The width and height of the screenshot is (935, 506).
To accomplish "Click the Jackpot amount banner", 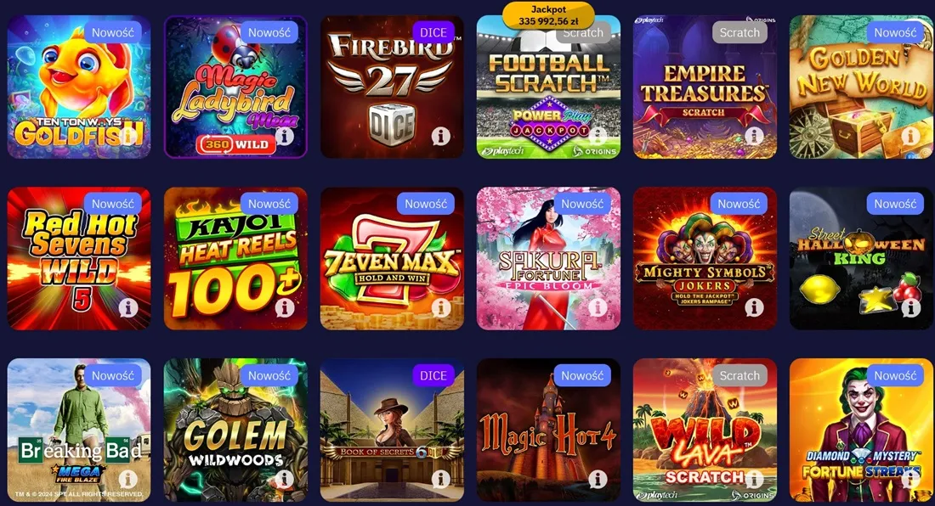I will 548,15.
